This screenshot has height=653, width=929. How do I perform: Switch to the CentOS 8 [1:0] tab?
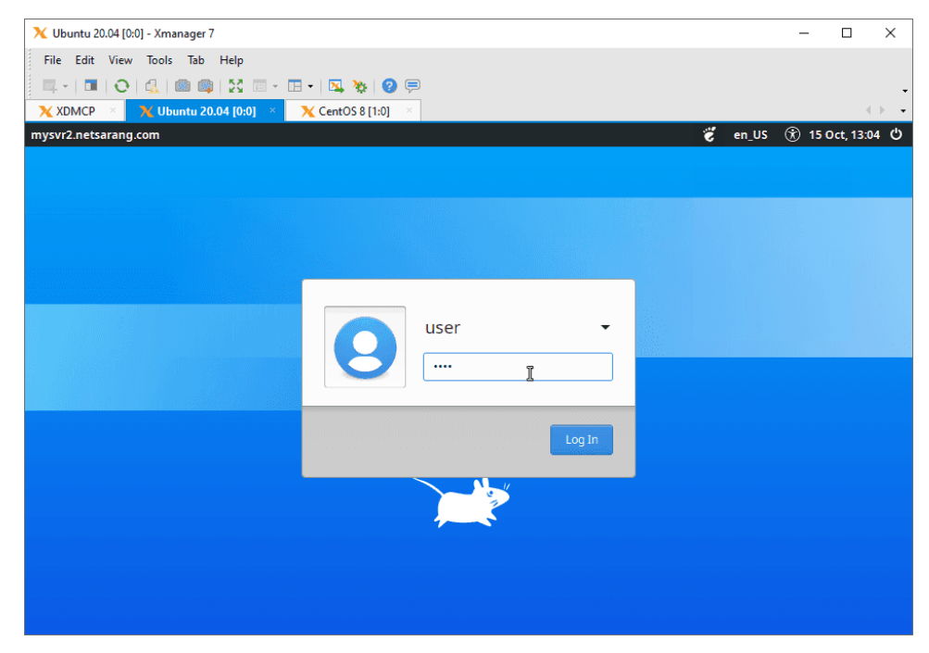(353, 111)
